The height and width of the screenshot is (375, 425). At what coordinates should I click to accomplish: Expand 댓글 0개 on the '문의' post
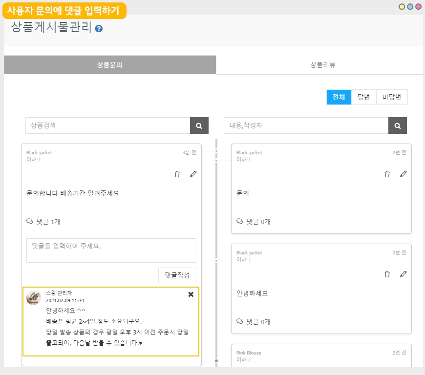254,222
